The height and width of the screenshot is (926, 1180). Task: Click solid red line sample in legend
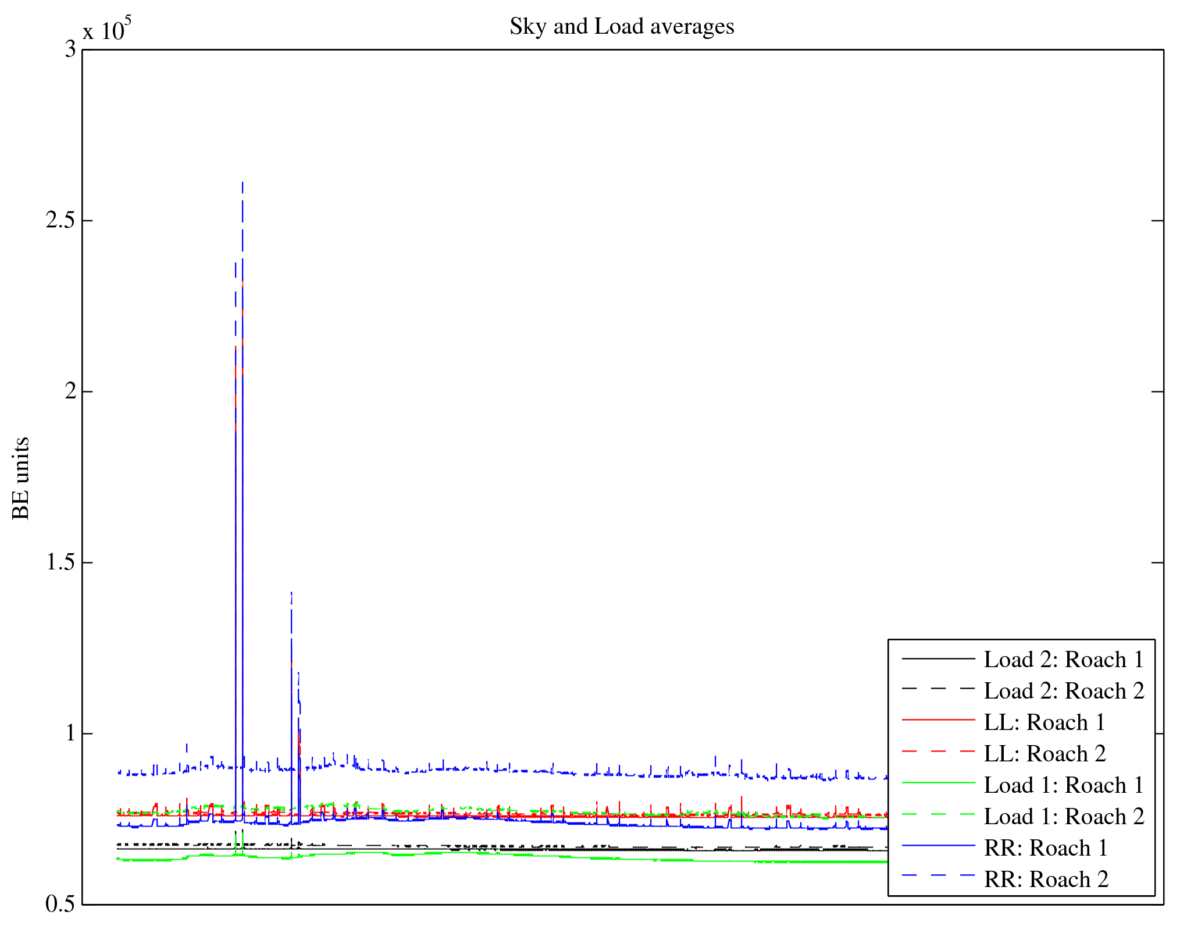tap(938, 720)
